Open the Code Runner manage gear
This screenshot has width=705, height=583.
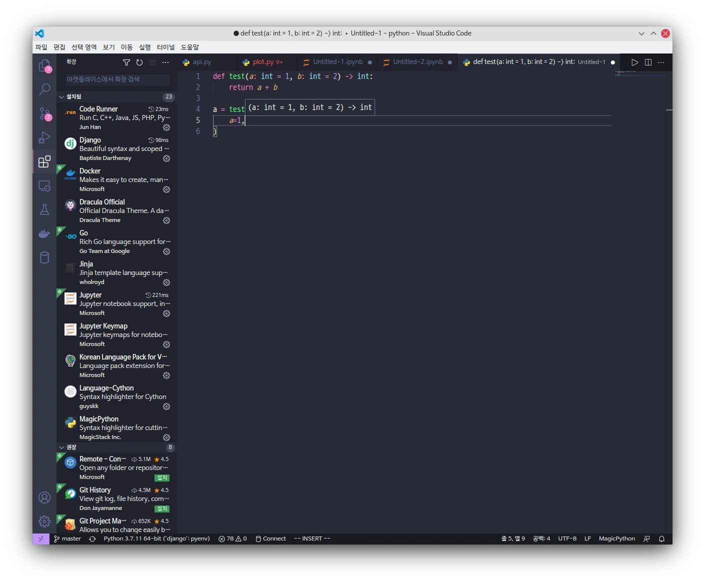pos(166,127)
